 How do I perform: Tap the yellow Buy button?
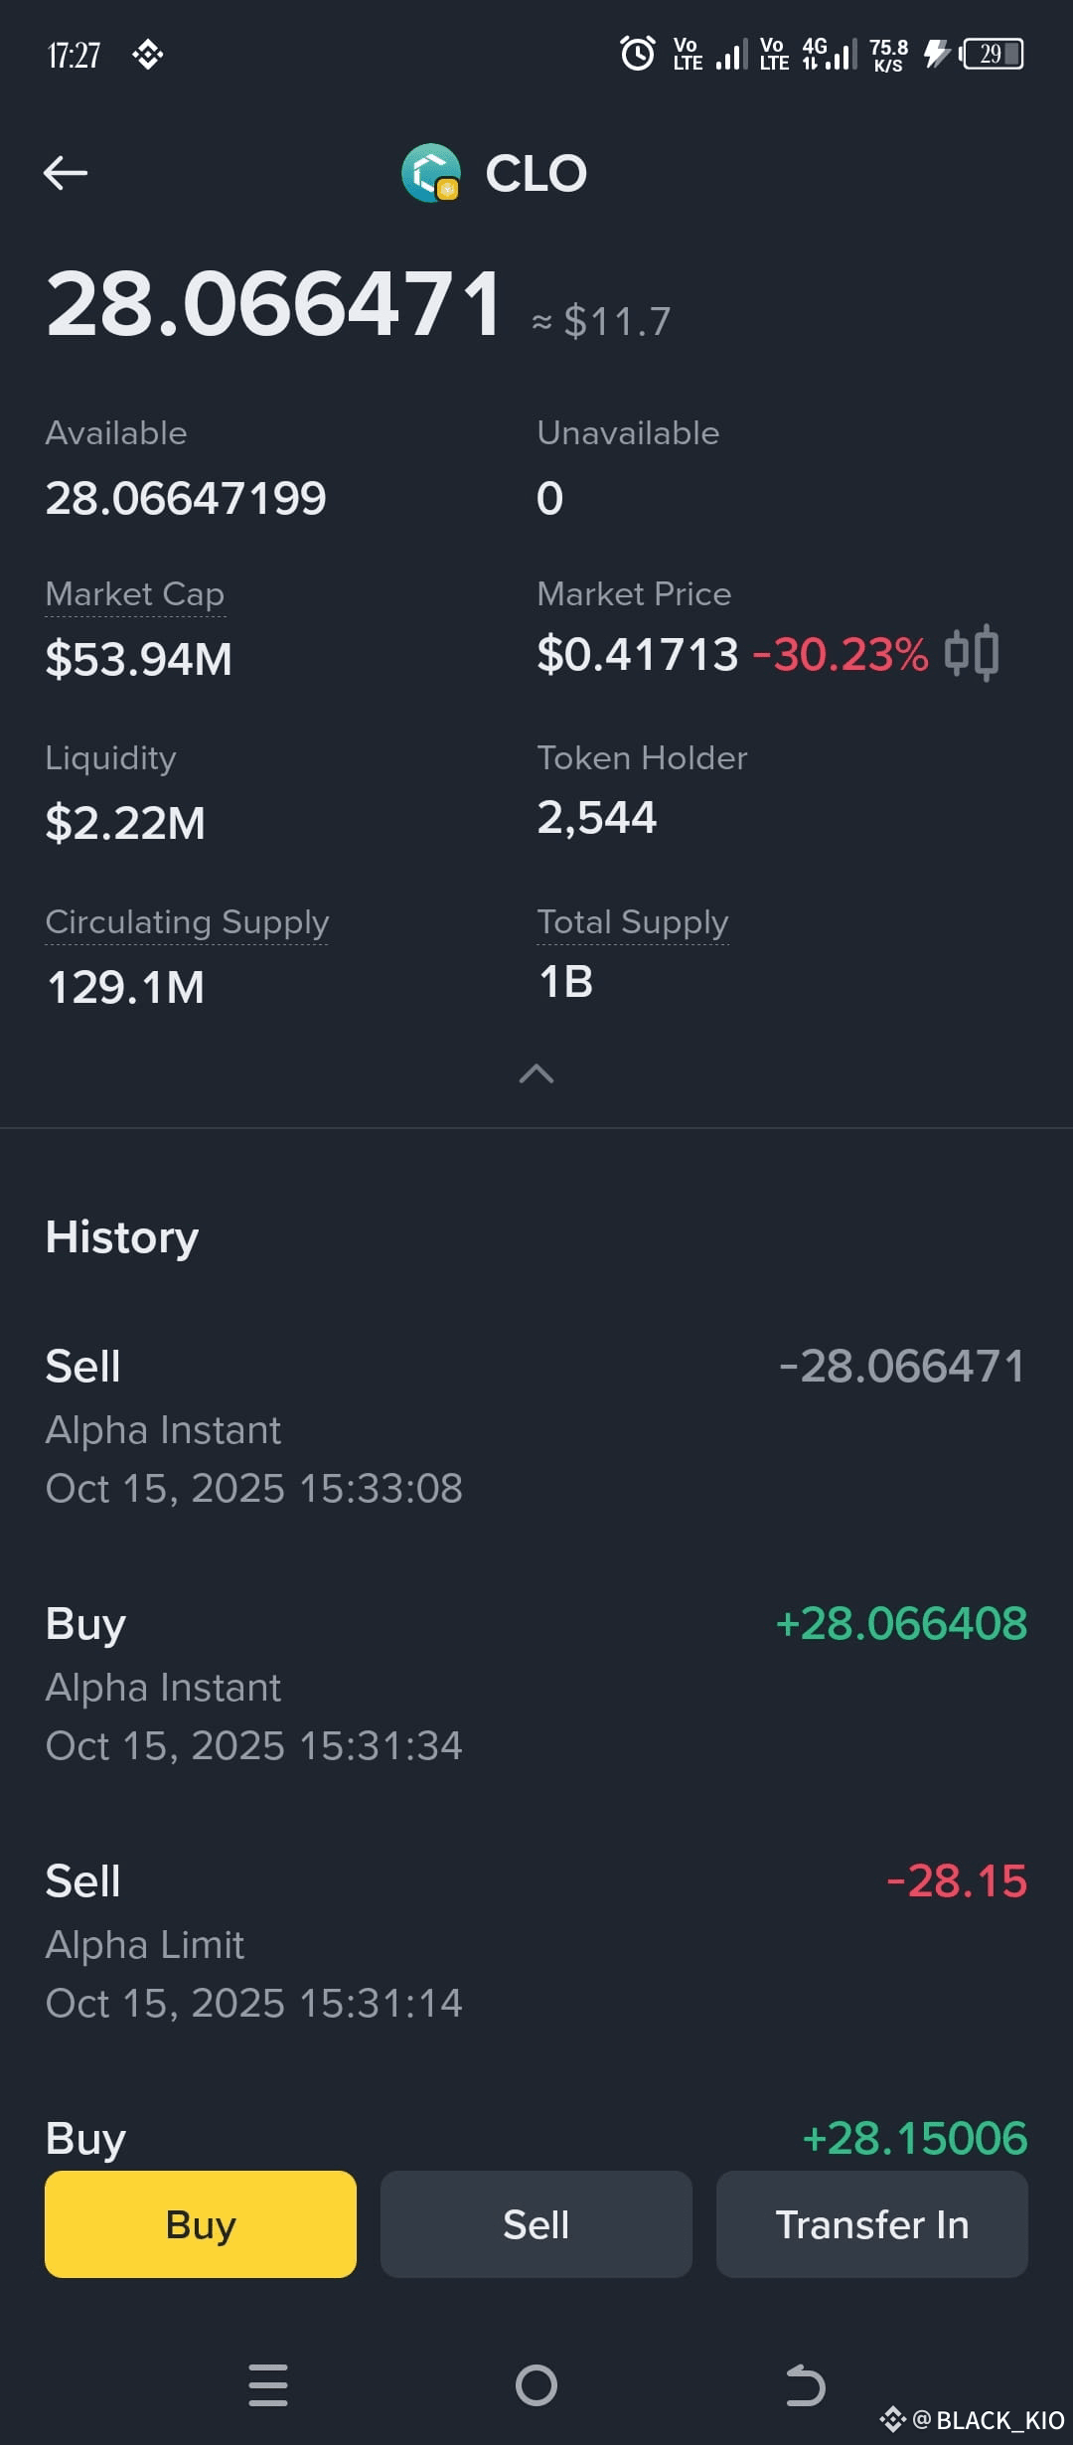[201, 2224]
